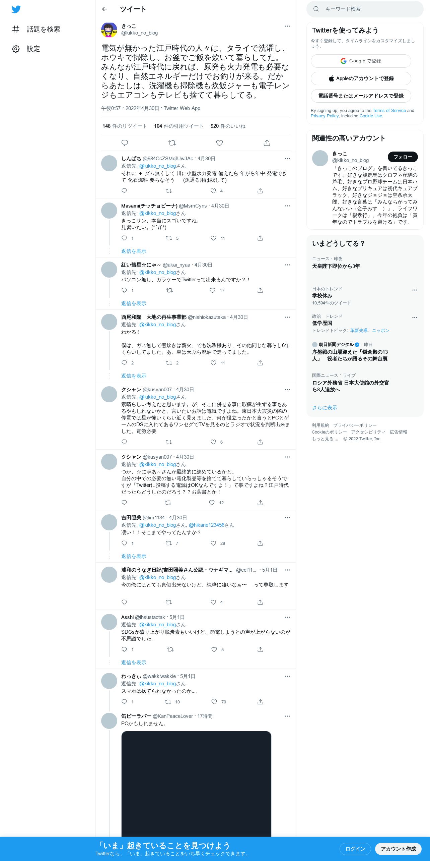Viewport: 430px width, 861px height.
Task: Like しんぱち's reply
Action: [x=213, y=191]
